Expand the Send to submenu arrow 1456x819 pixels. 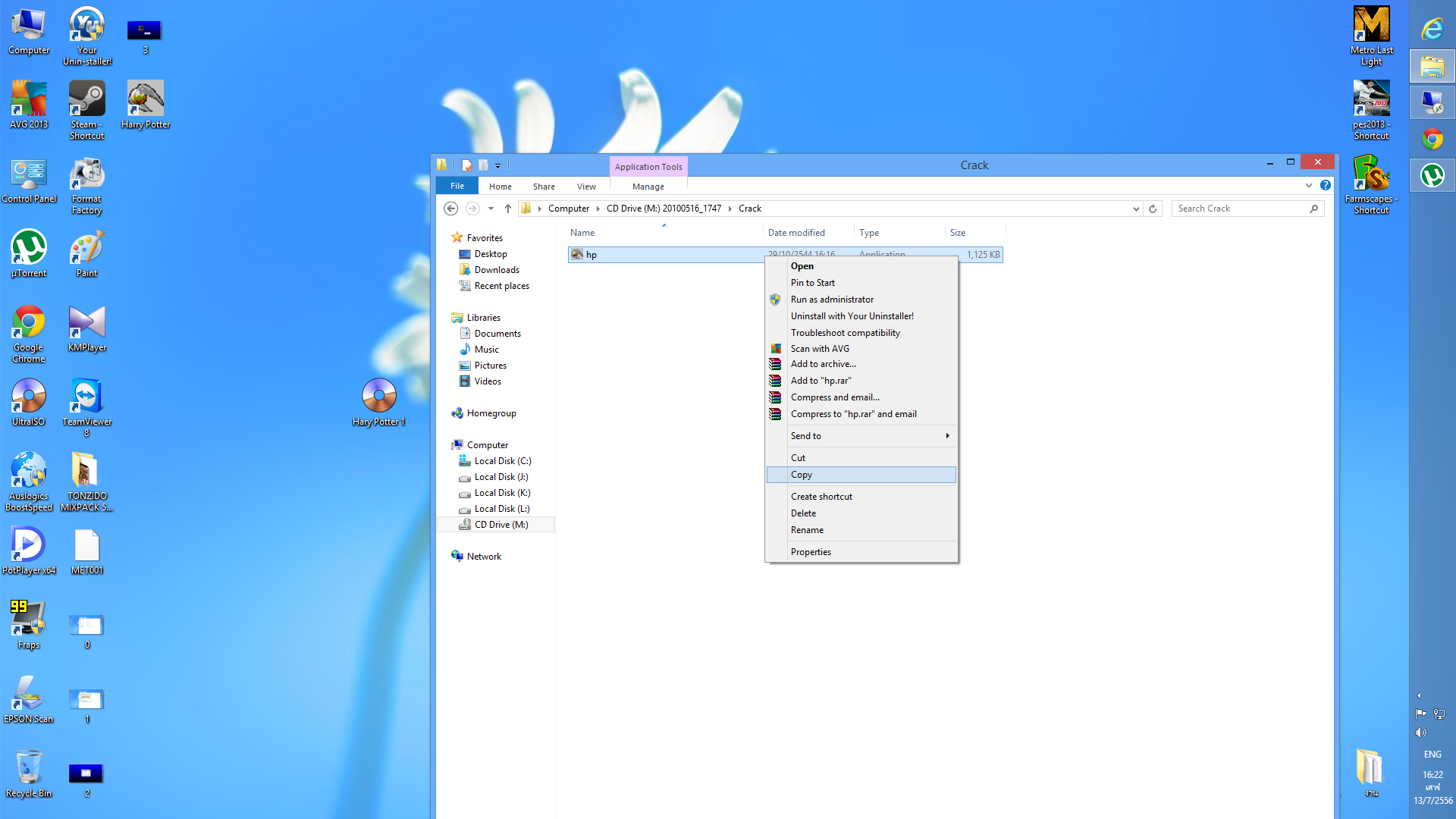coord(947,436)
